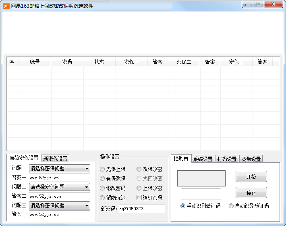Switch to the 打码设置 tab
Viewport: 286px width, 226px height.
tap(227, 159)
